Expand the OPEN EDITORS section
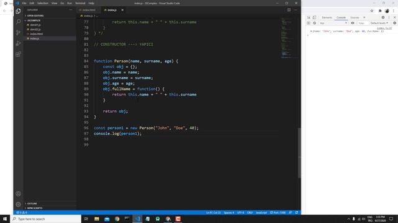Viewport: 398px width, 223px height. pyautogui.click(x=35, y=15)
